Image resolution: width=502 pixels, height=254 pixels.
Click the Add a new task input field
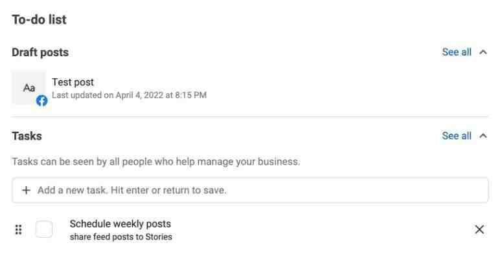click(250, 190)
